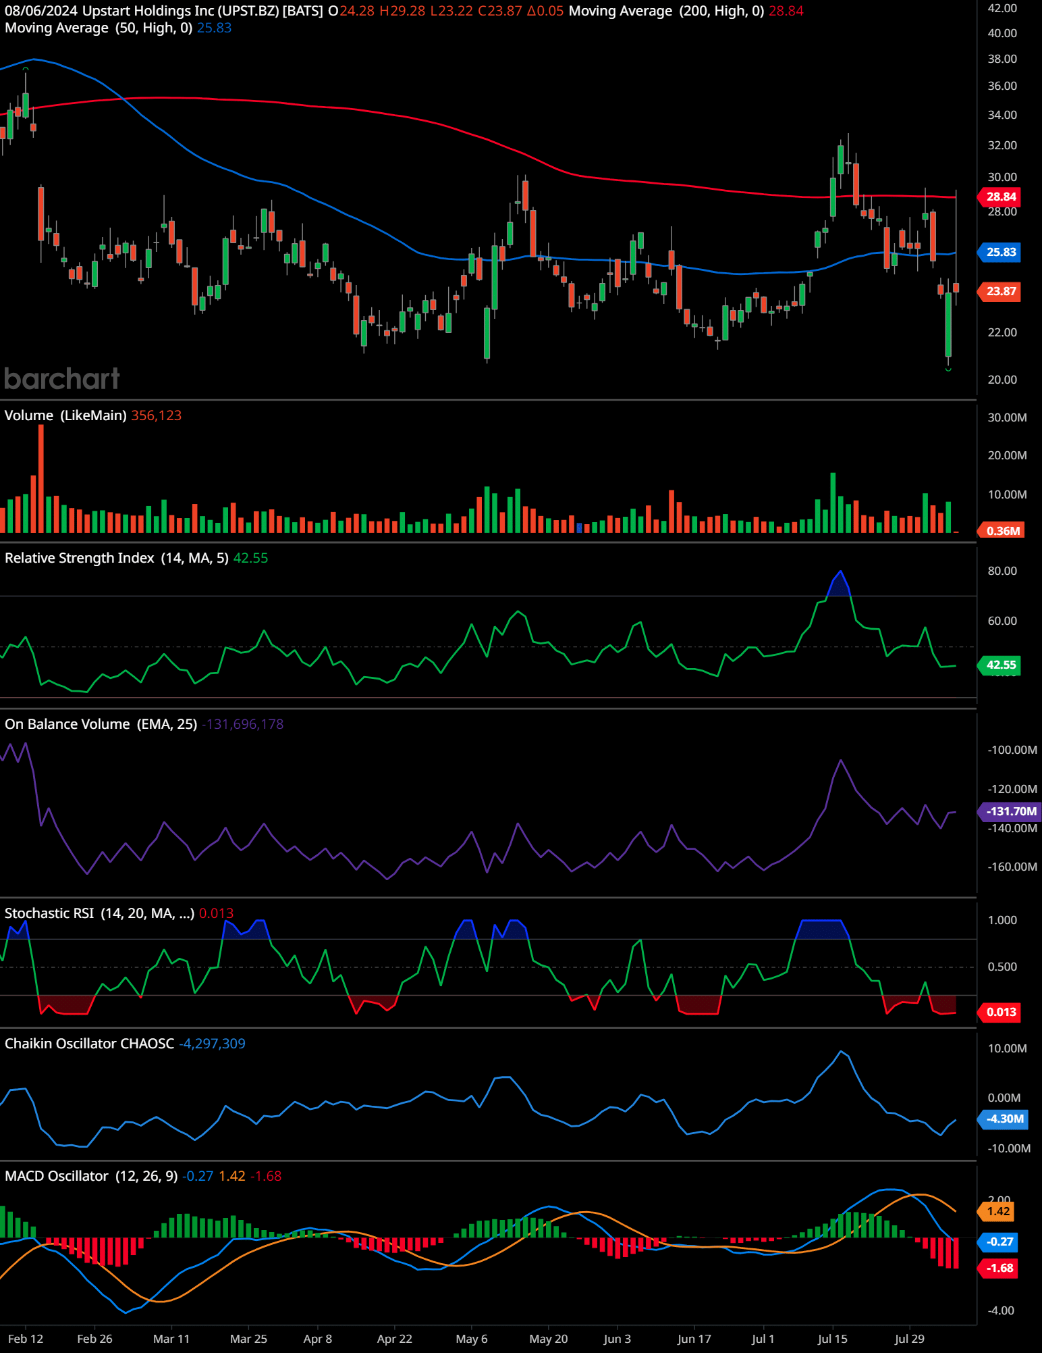Screen dimensions: 1042x1353
Task: Click the Volume (LikeMain) label
Action: coord(65,415)
